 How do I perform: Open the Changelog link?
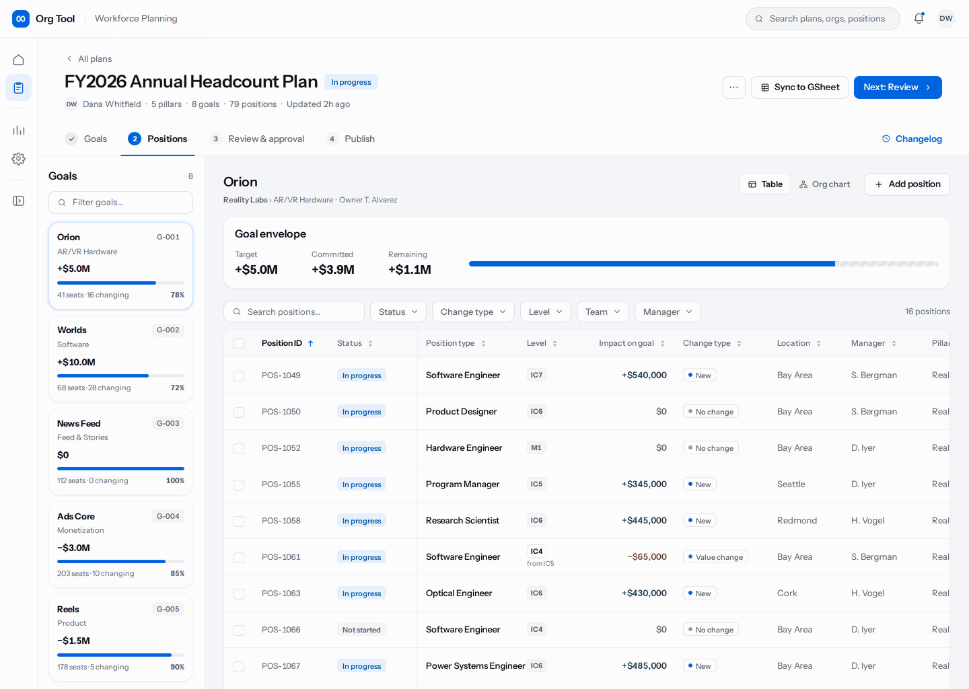912,139
